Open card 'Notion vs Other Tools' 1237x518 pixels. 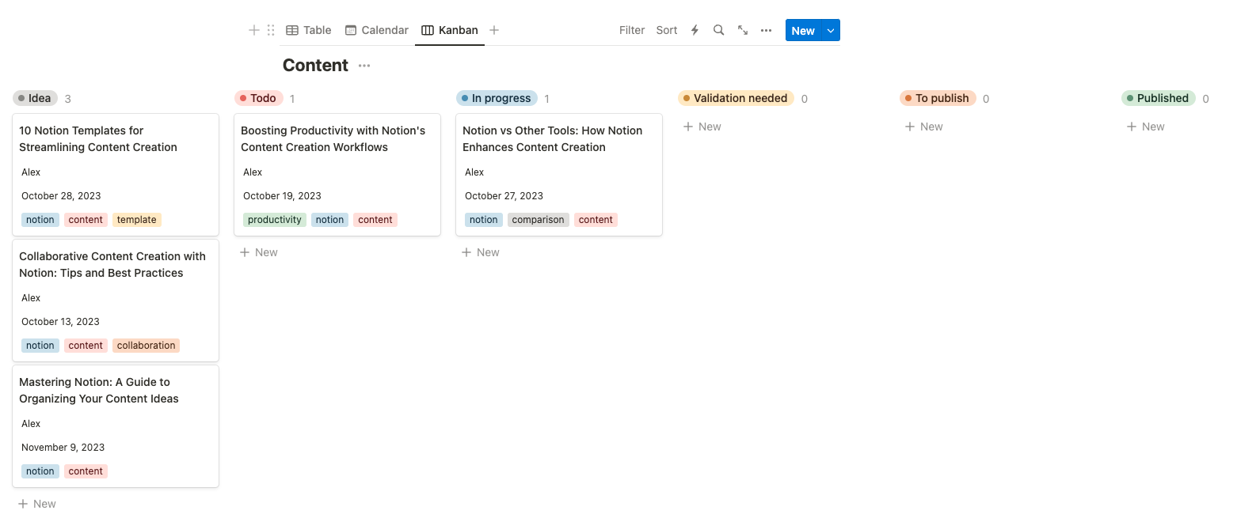[x=559, y=175]
